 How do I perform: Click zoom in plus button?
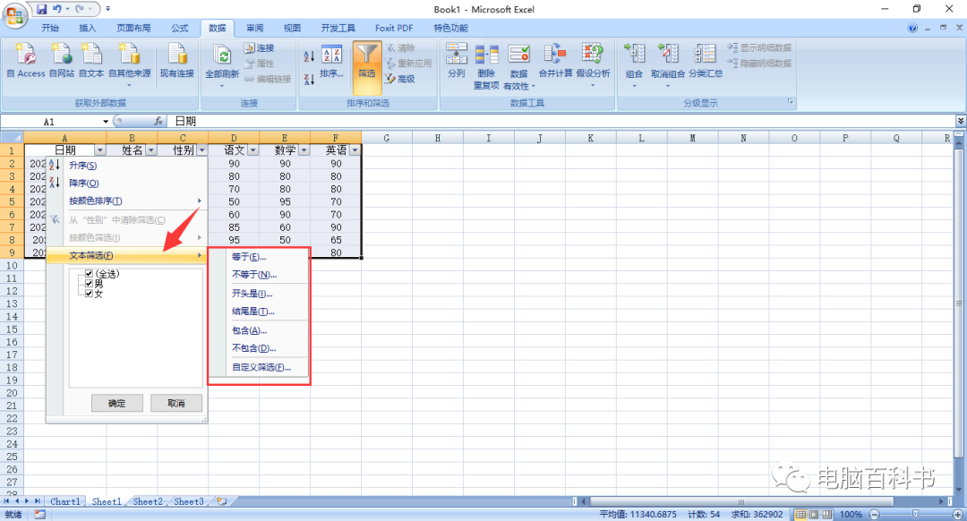957,514
